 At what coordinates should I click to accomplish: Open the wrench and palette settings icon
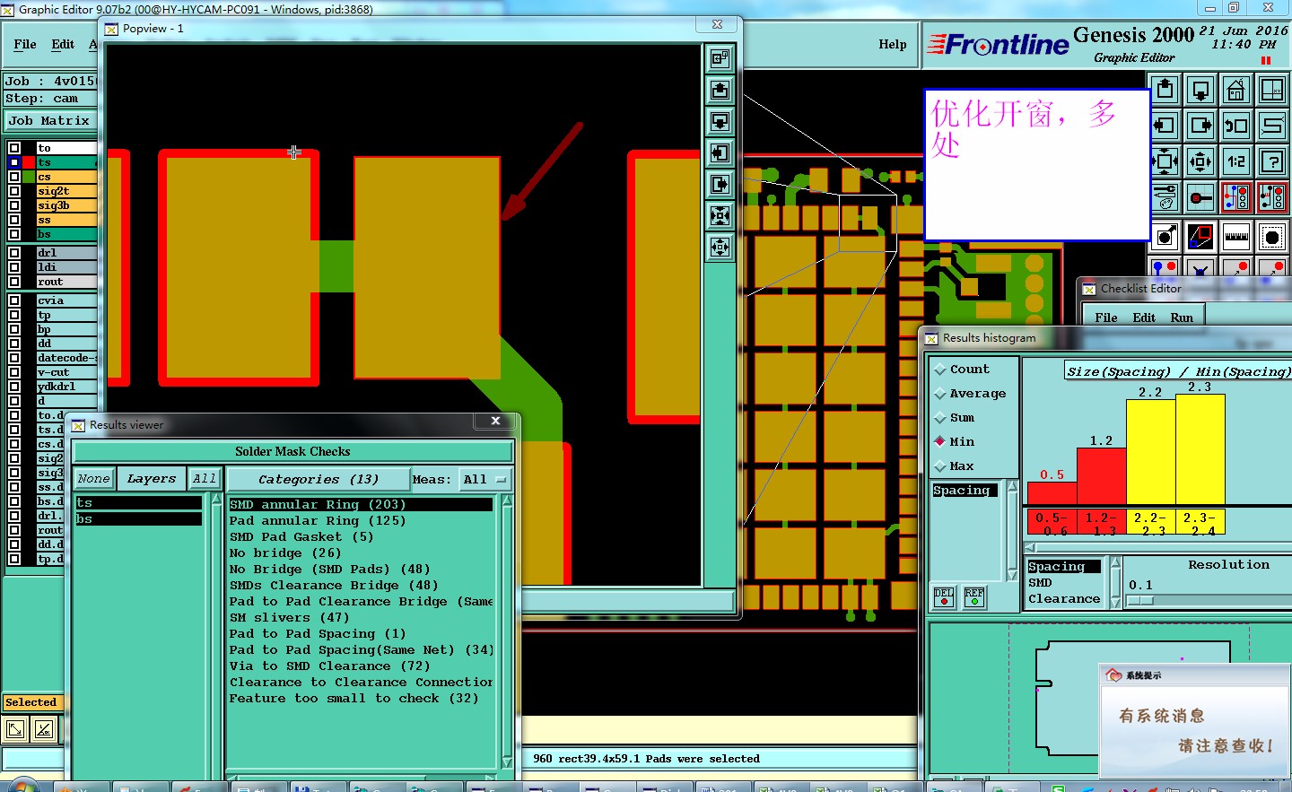pyautogui.click(x=1165, y=197)
